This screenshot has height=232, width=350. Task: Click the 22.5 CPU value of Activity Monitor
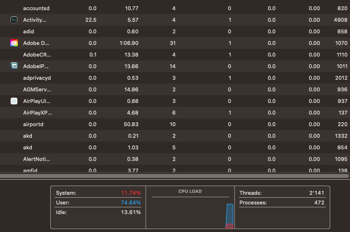[91, 20]
